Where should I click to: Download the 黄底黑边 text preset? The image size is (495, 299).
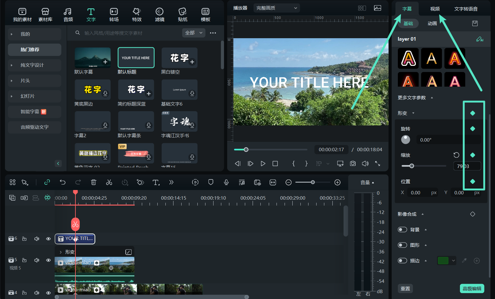click(106, 93)
